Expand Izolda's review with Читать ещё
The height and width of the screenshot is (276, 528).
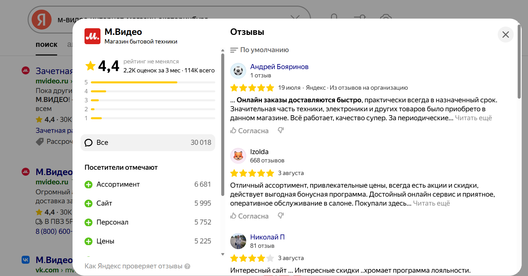click(431, 203)
